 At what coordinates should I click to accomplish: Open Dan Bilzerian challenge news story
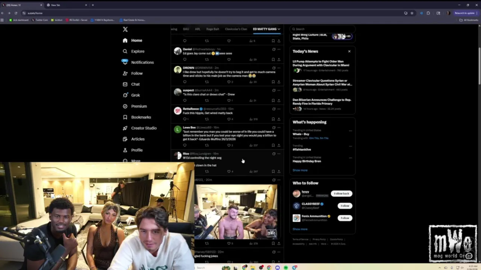[x=322, y=104]
